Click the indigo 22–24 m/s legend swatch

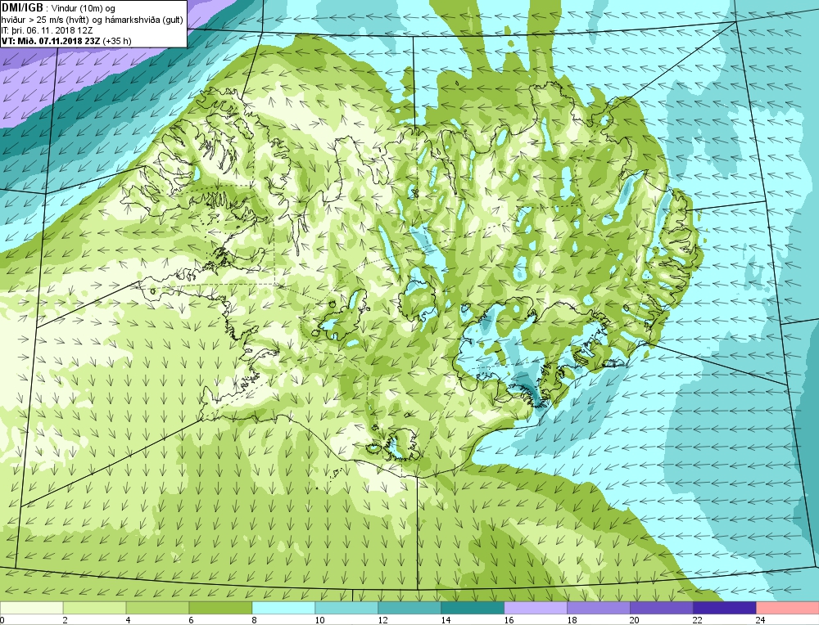[725, 609]
